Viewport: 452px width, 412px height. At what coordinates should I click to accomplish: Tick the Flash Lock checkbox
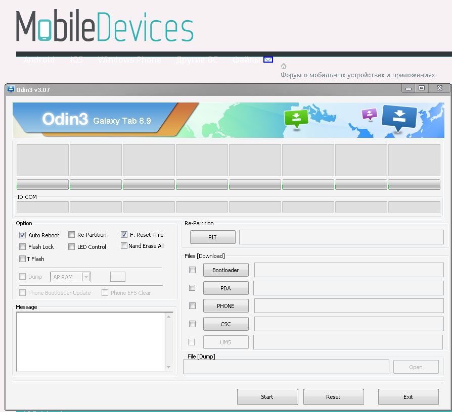(22, 247)
